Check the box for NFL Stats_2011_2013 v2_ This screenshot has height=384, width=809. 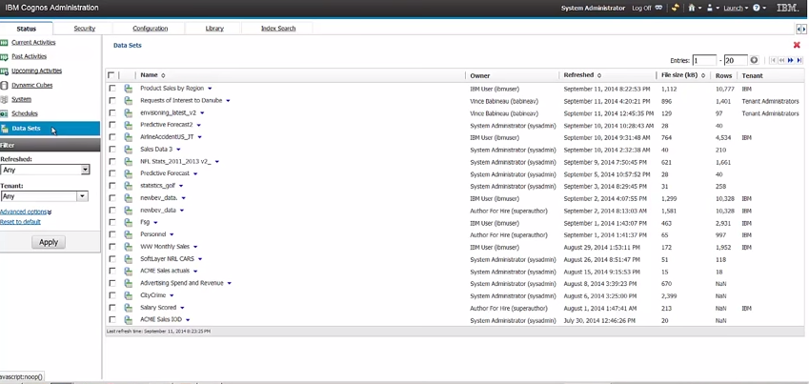(x=111, y=162)
